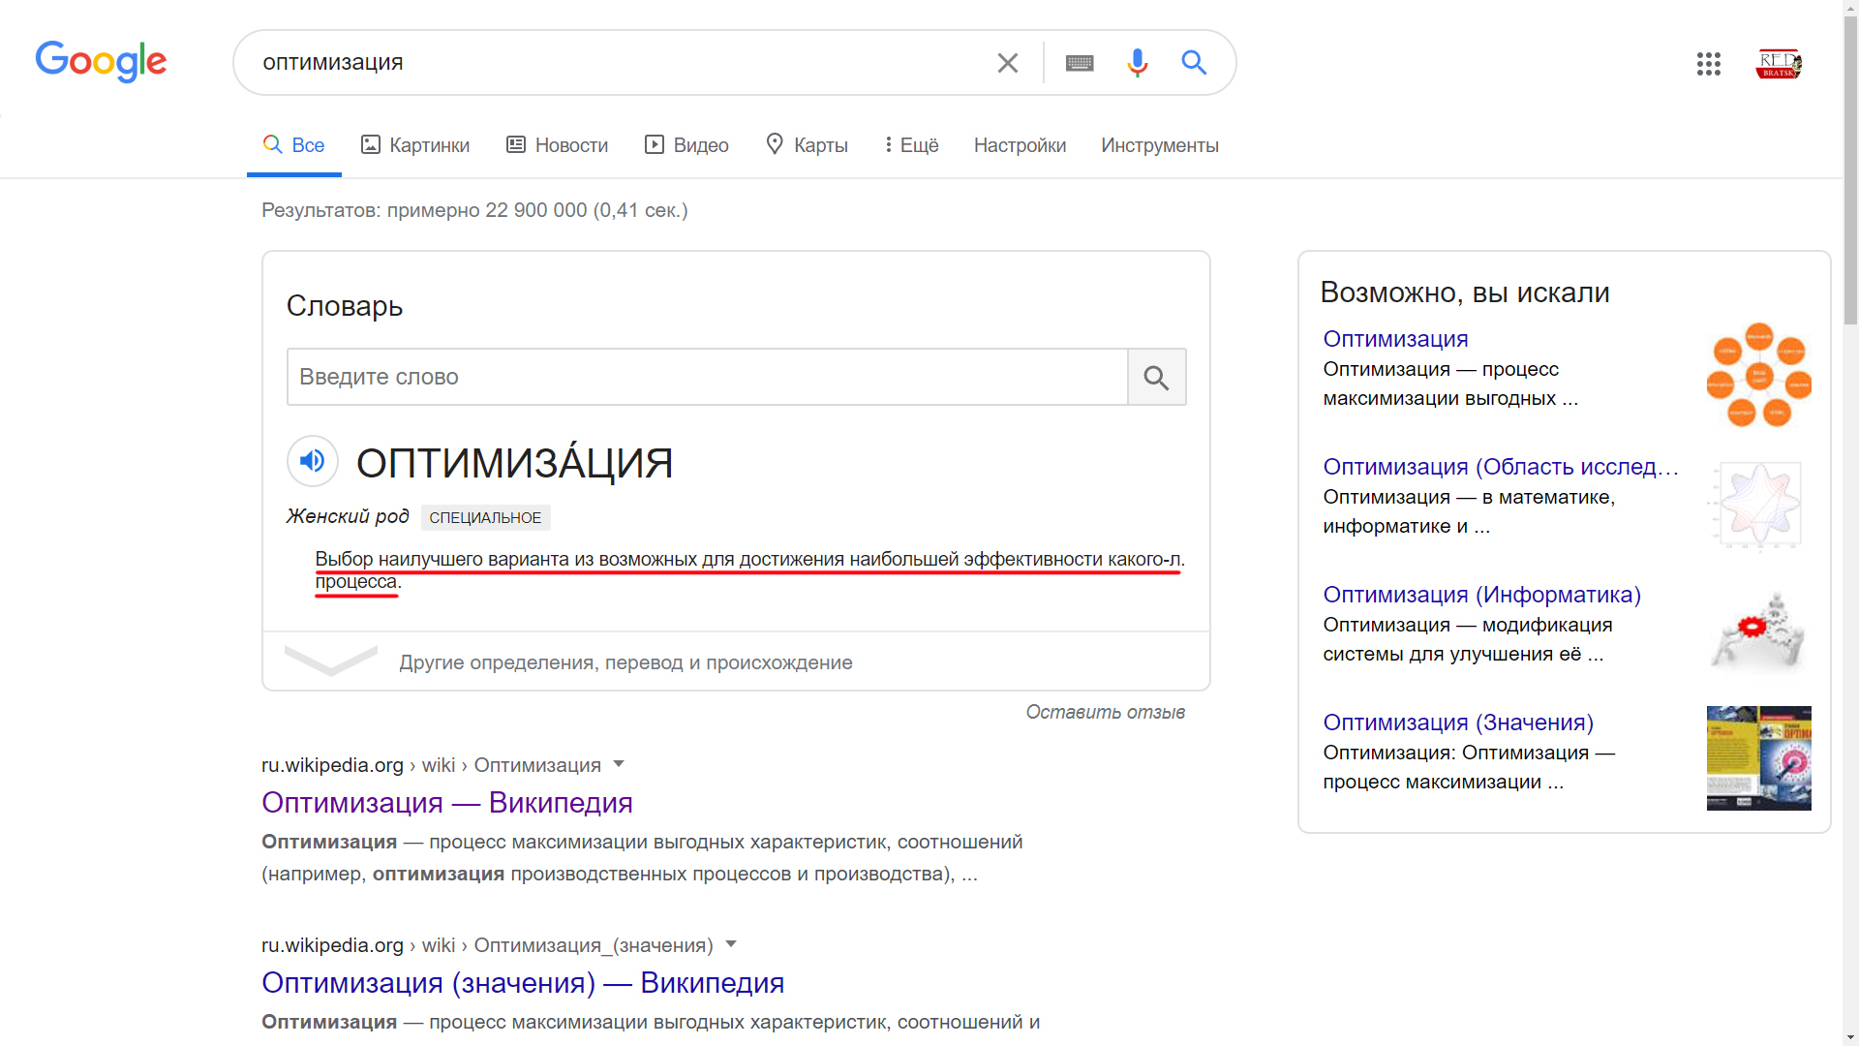The height and width of the screenshot is (1046, 1859).
Task: Click graph thumbnail for Область исследования
Action: [1758, 504]
